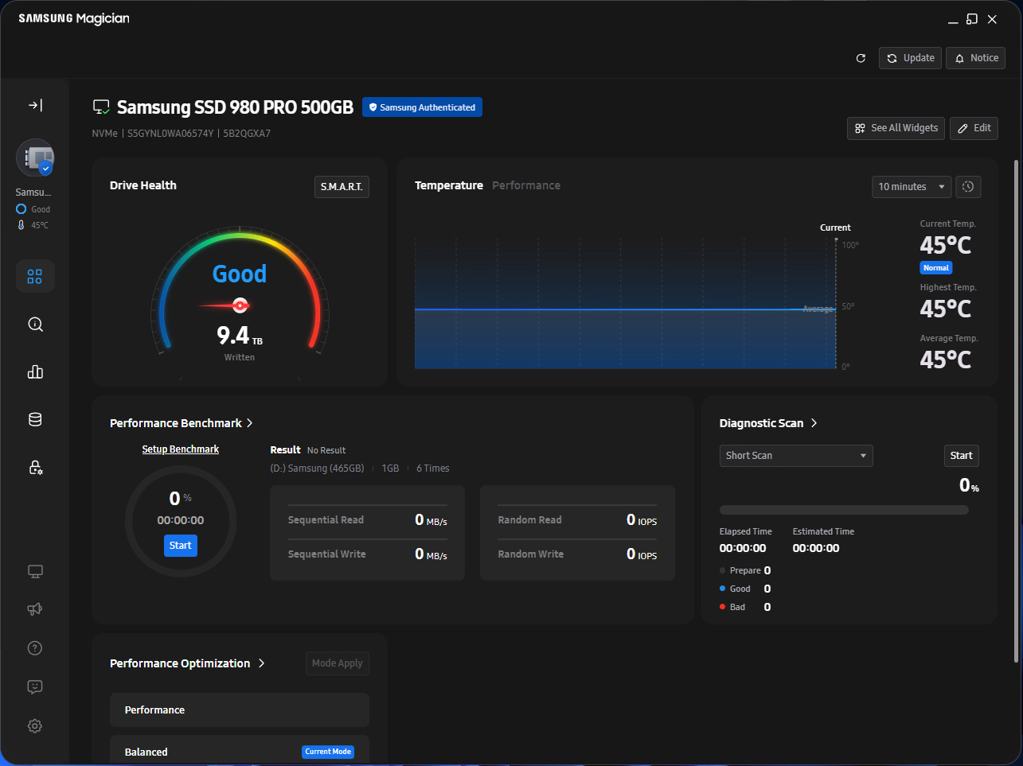Expand the sidebar with the arrow icon
The width and height of the screenshot is (1023, 766).
point(35,105)
